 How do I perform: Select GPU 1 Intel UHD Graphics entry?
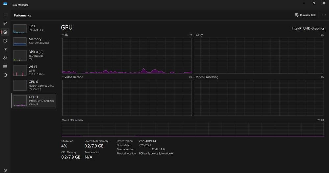[34, 101]
